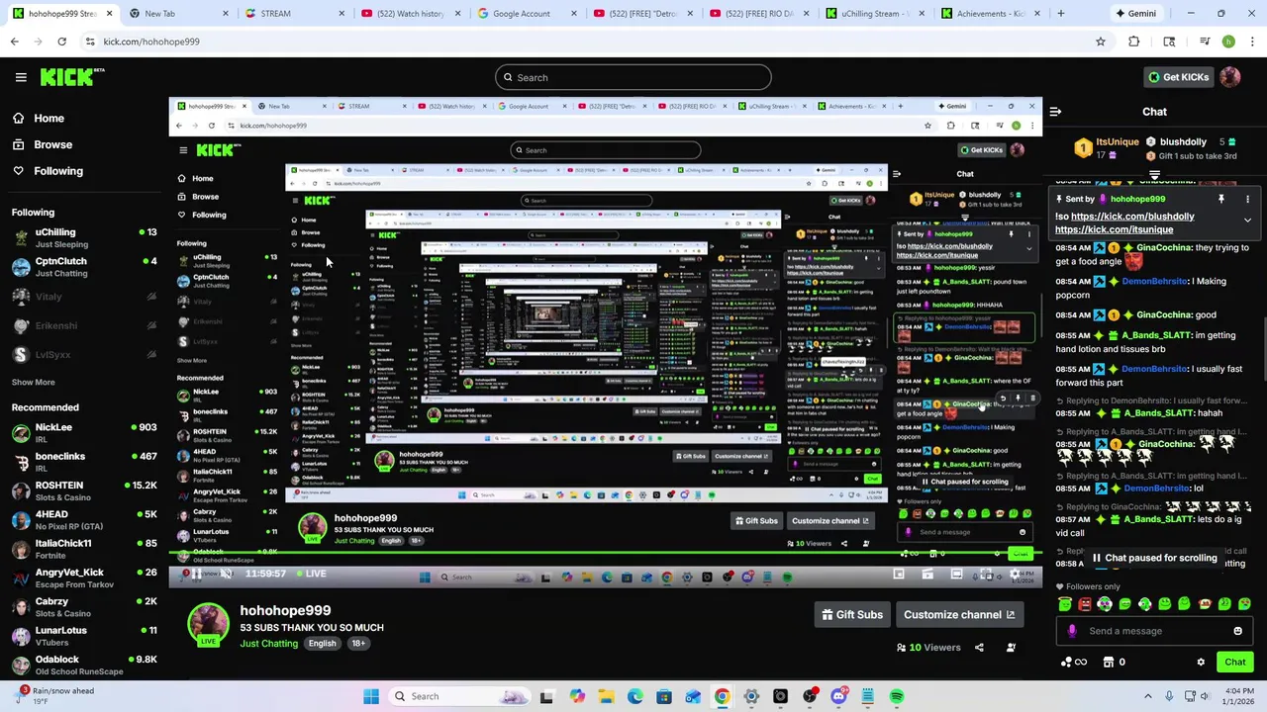
Task: Open Following in Kick sidebar
Action: [48, 171]
